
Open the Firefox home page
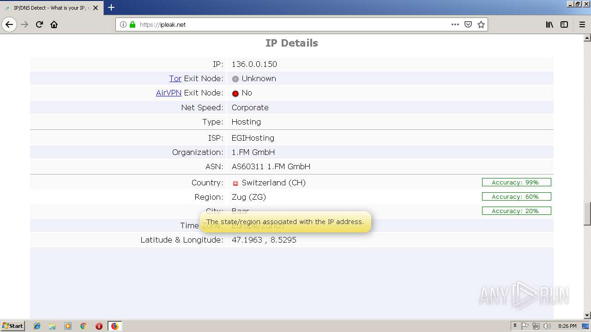[x=54, y=24]
